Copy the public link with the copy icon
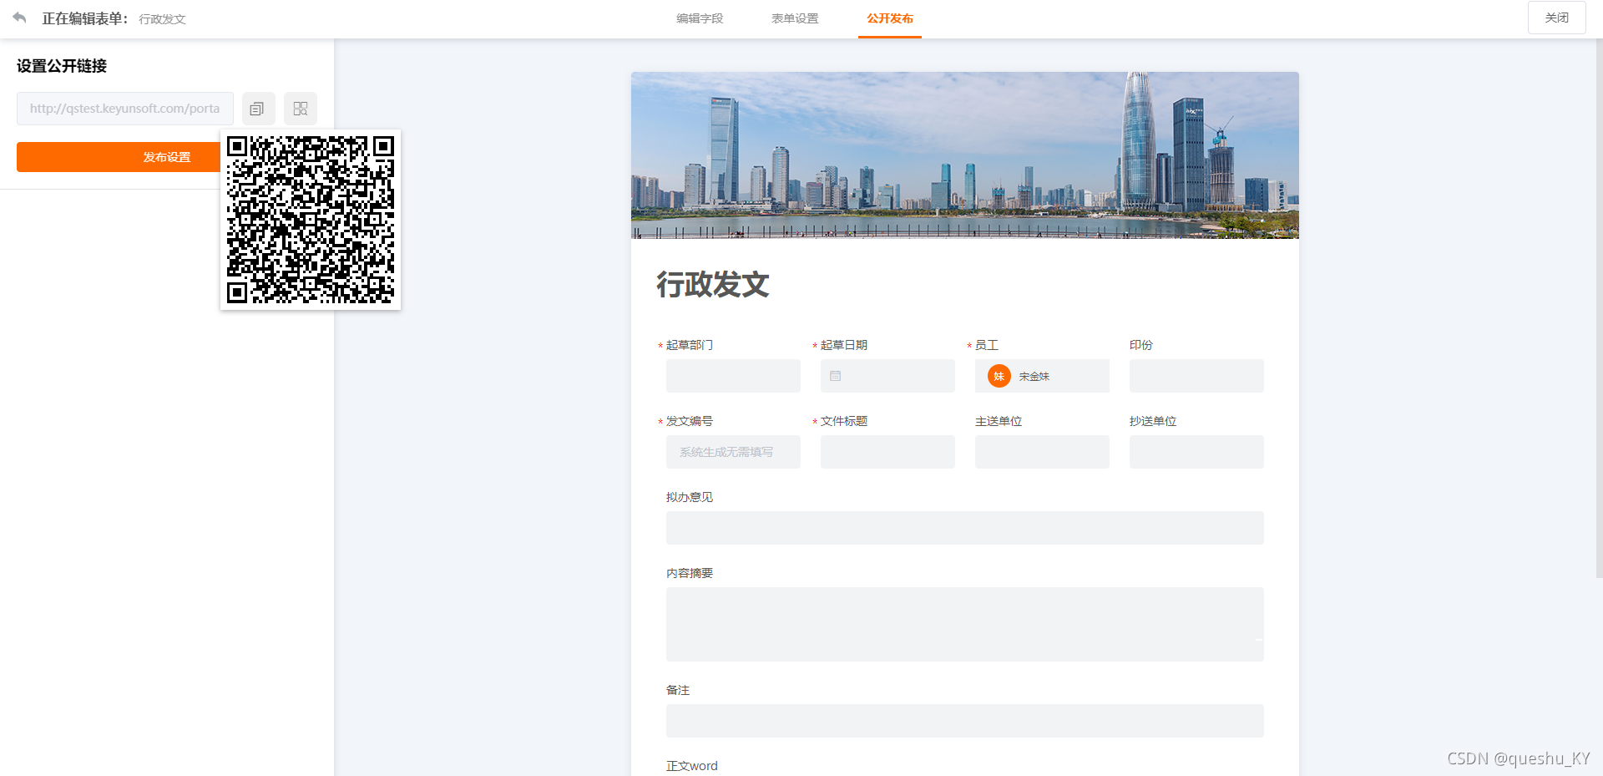The image size is (1603, 776). tap(258, 109)
